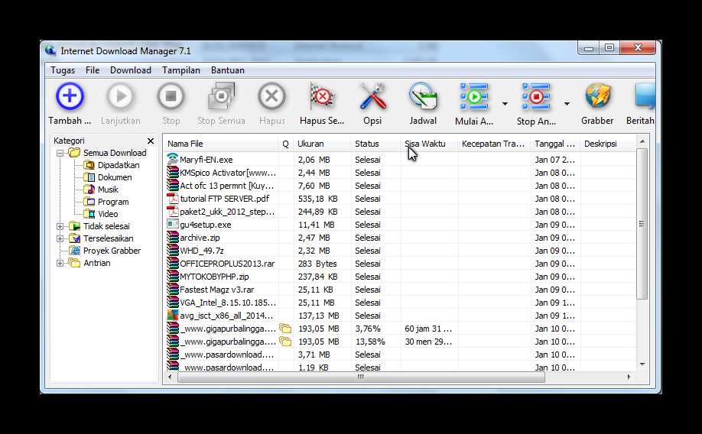This screenshot has width=702, height=434.
Task: Open Opsi settings tools icon
Action: 372,96
